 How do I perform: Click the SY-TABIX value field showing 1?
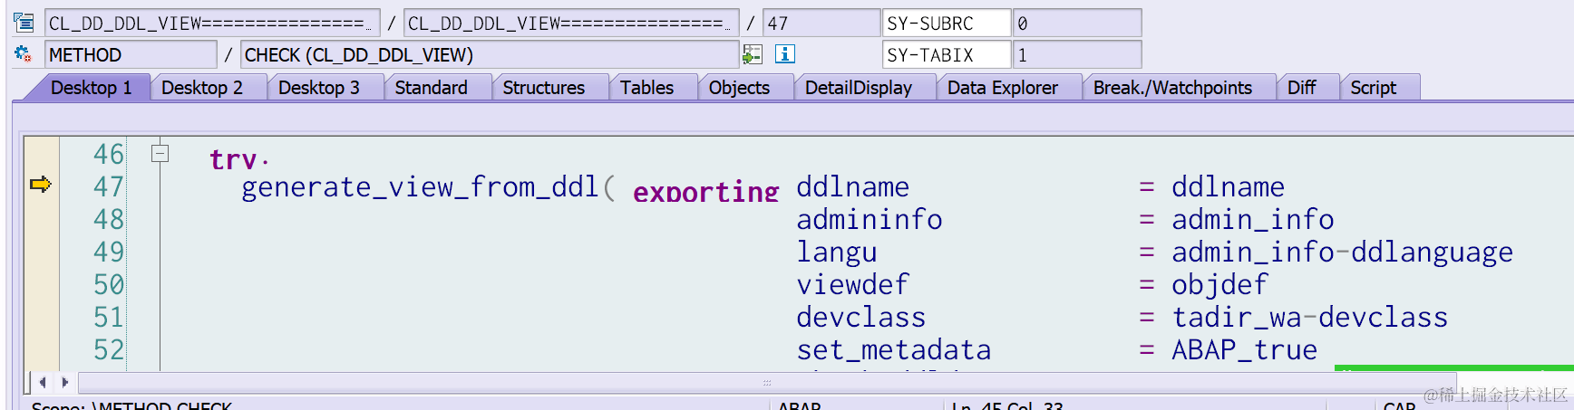[1077, 55]
